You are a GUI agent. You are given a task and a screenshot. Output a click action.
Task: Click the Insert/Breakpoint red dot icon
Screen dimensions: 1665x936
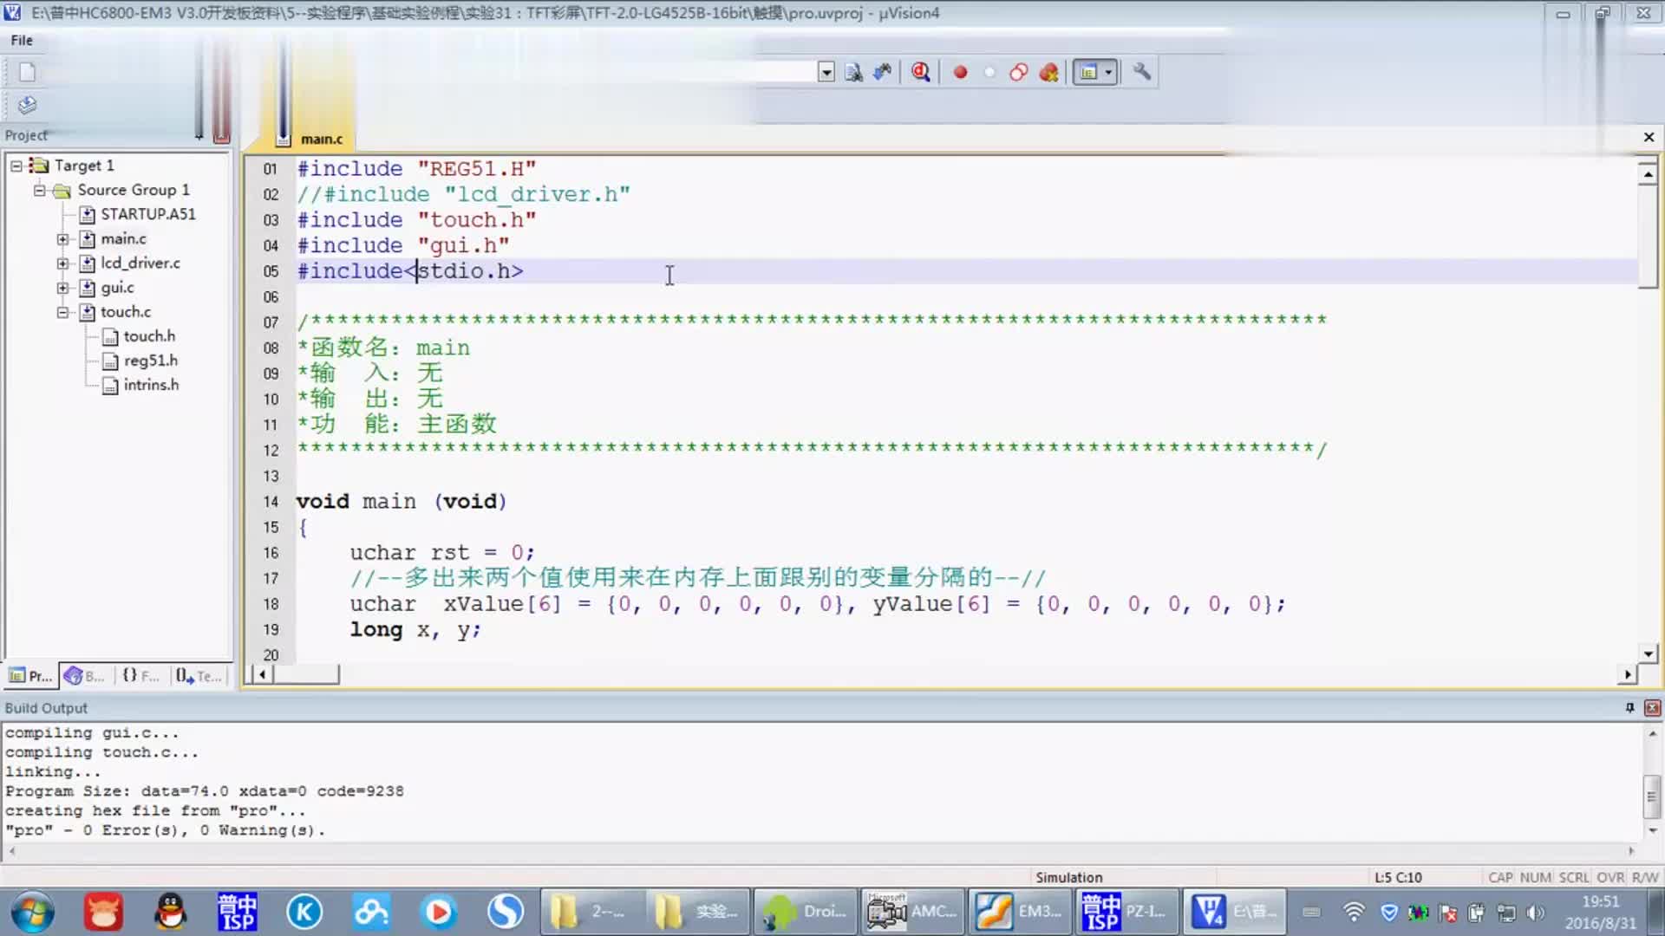[x=959, y=72]
